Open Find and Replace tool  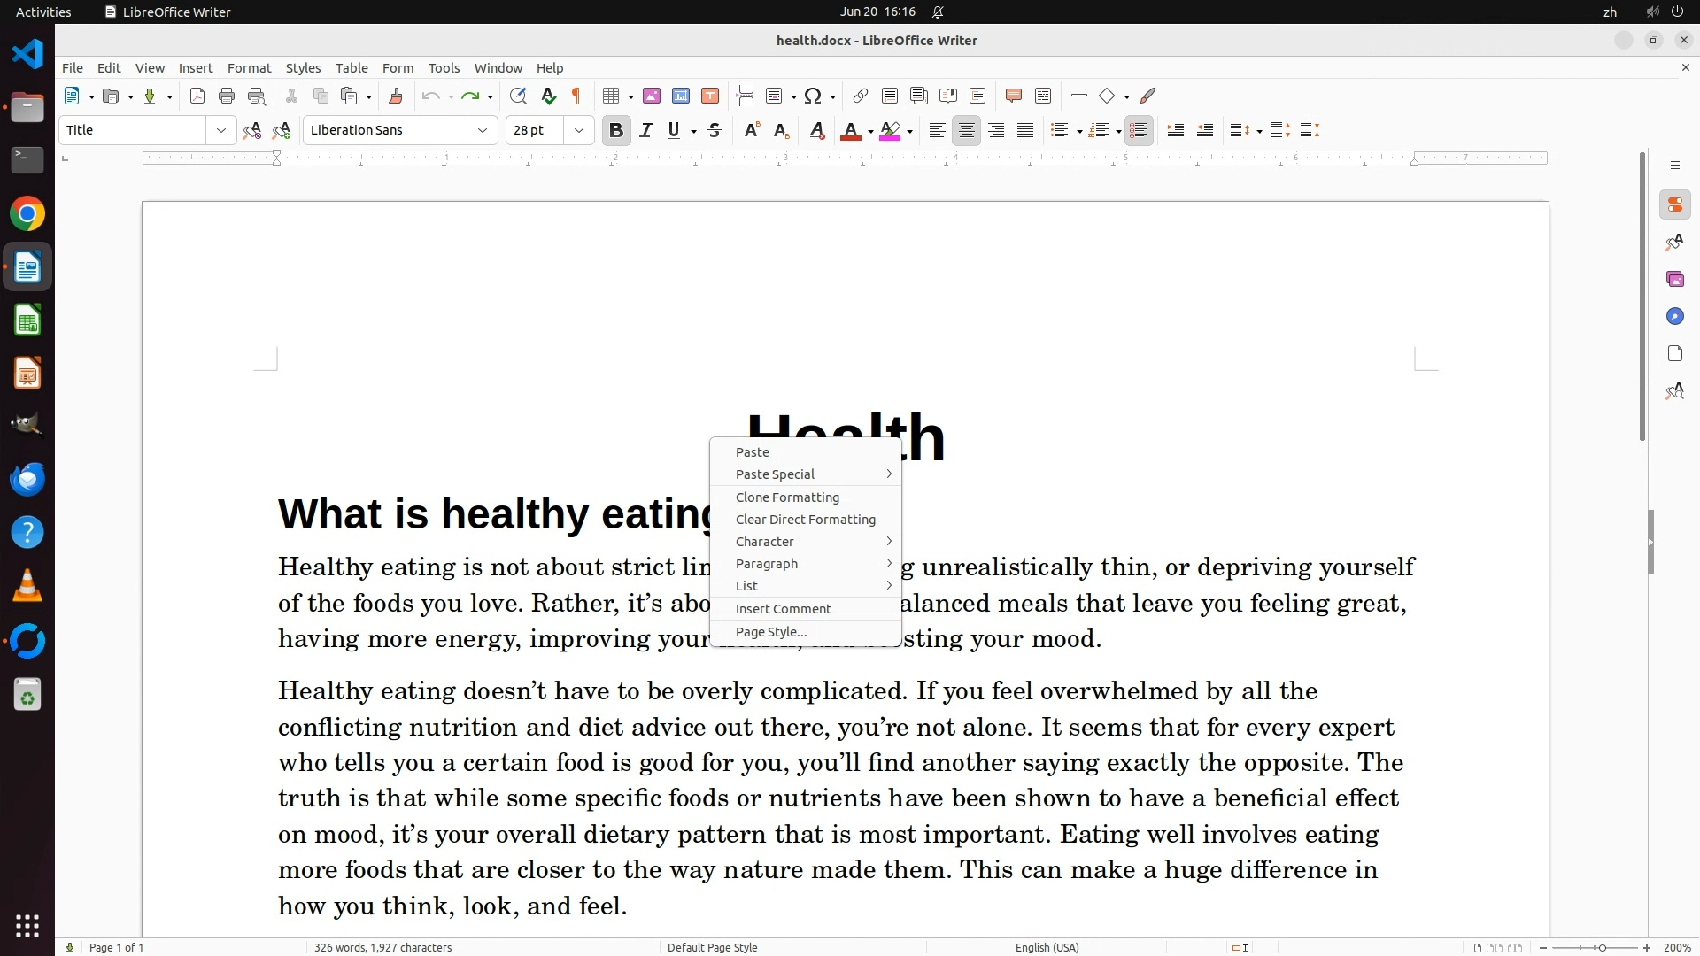pos(518,96)
